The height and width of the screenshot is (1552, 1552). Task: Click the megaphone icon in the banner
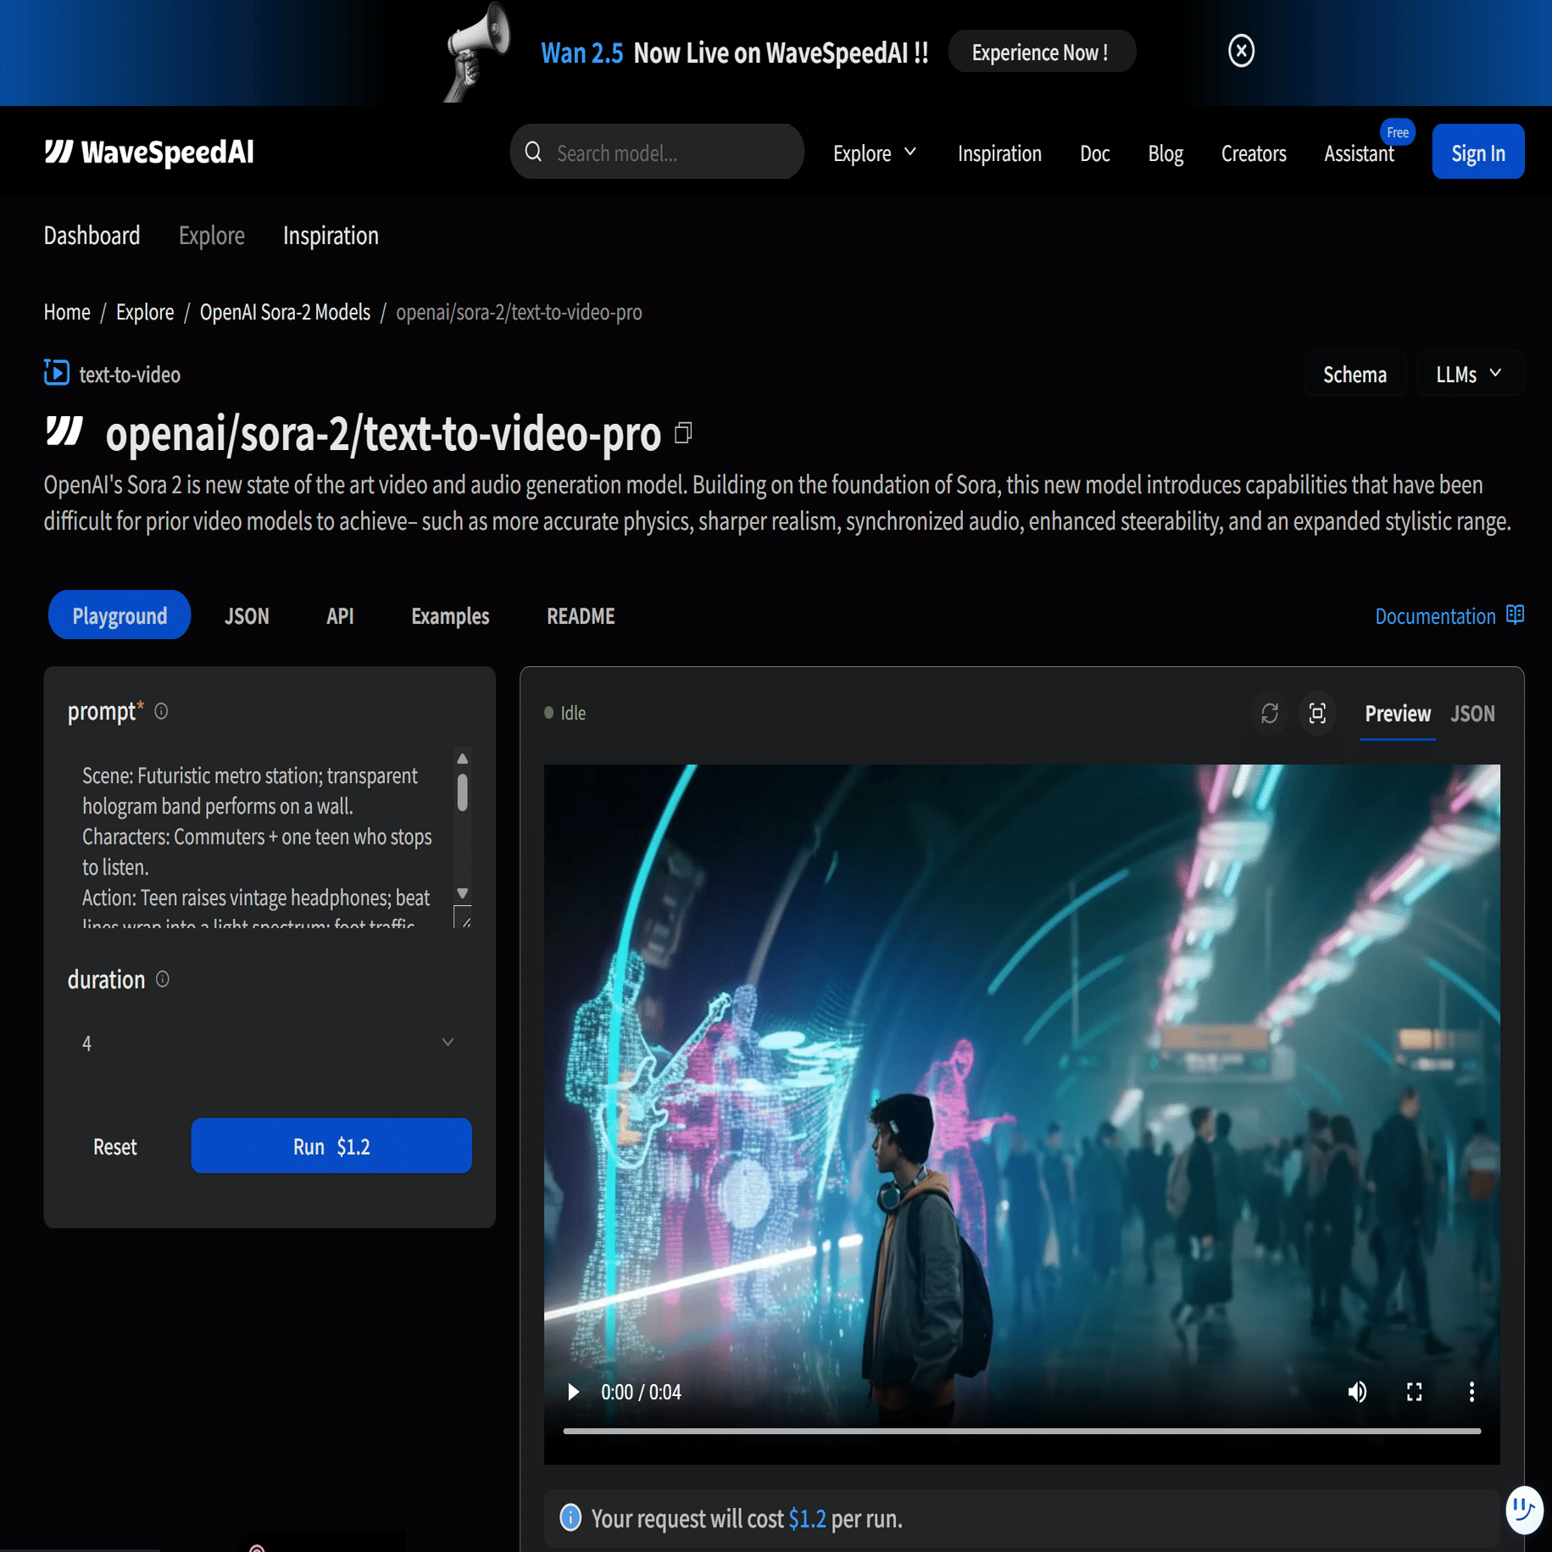pyautogui.click(x=479, y=51)
